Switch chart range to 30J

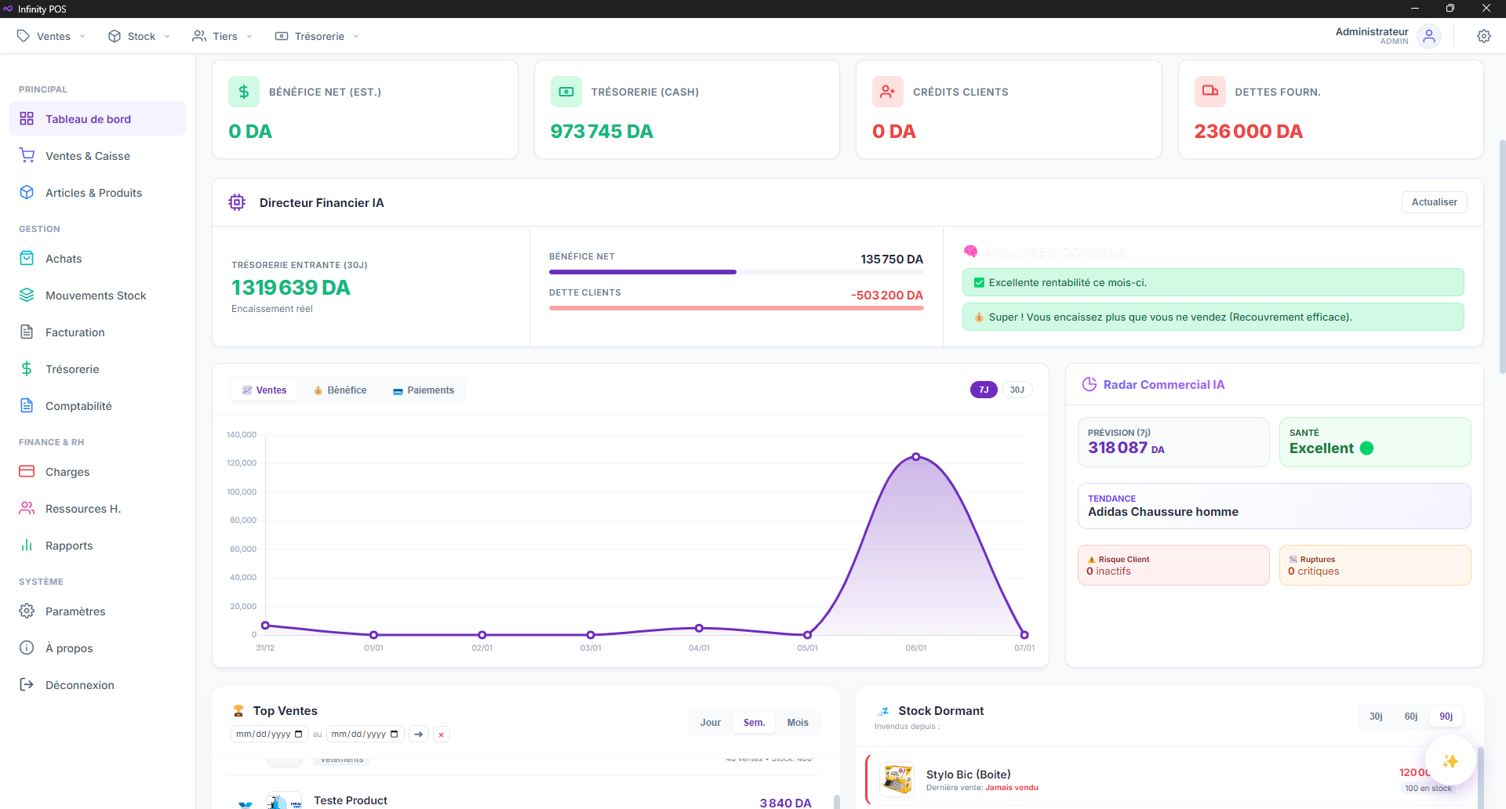click(1017, 390)
